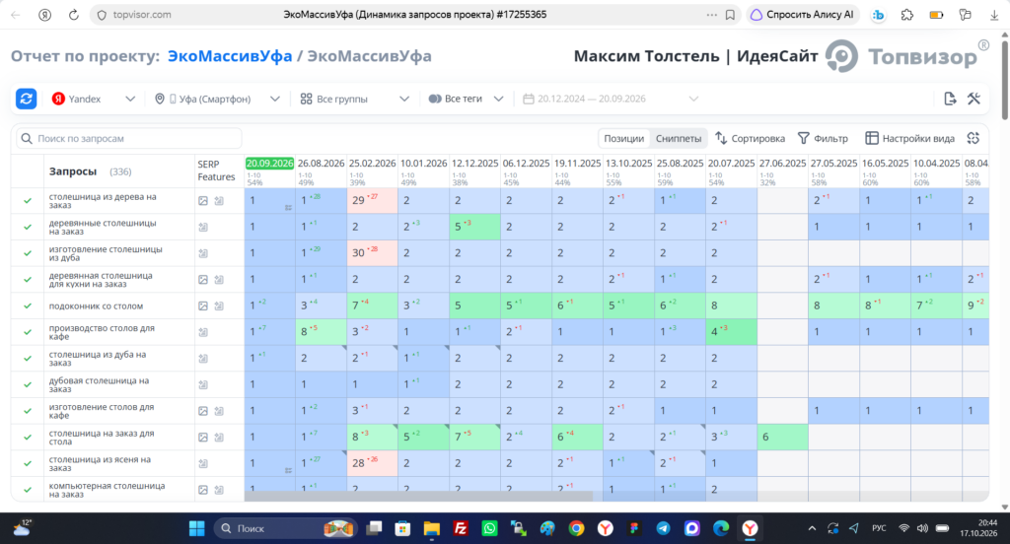The height and width of the screenshot is (544, 1010).
Task: Open the gray ЭкоМассивУфа link after the slash
Action: tap(369, 56)
